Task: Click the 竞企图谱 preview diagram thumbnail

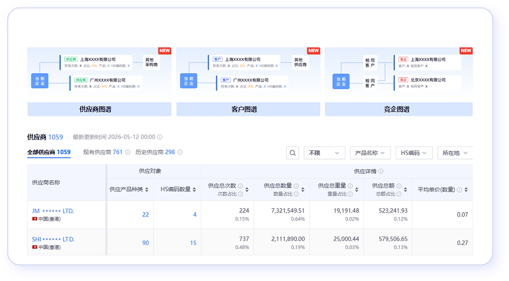Action: pyautogui.click(x=398, y=72)
